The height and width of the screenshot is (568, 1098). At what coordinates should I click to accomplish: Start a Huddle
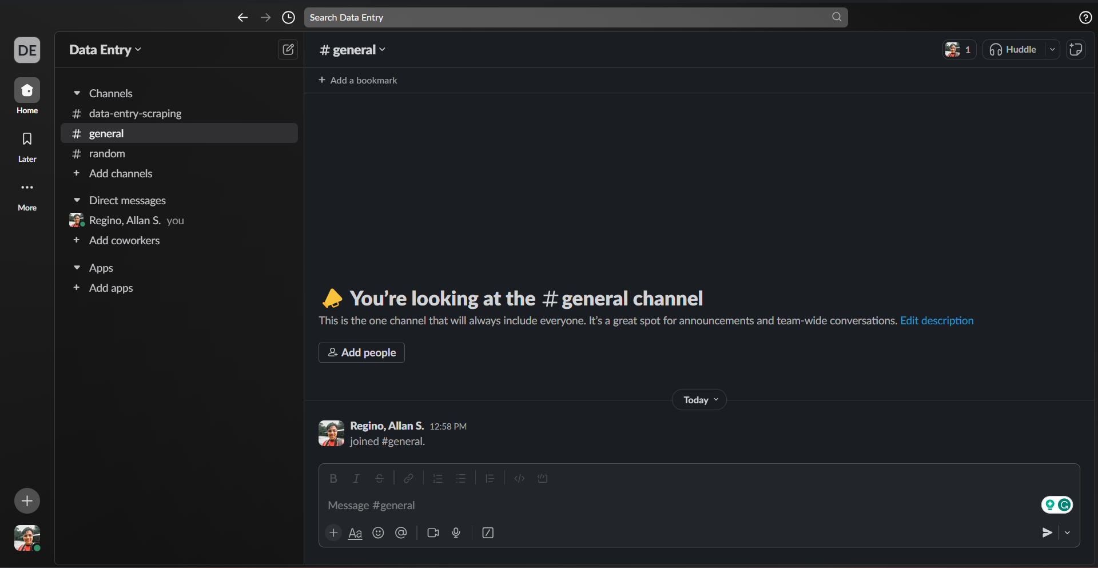click(x=1014, y=50)
